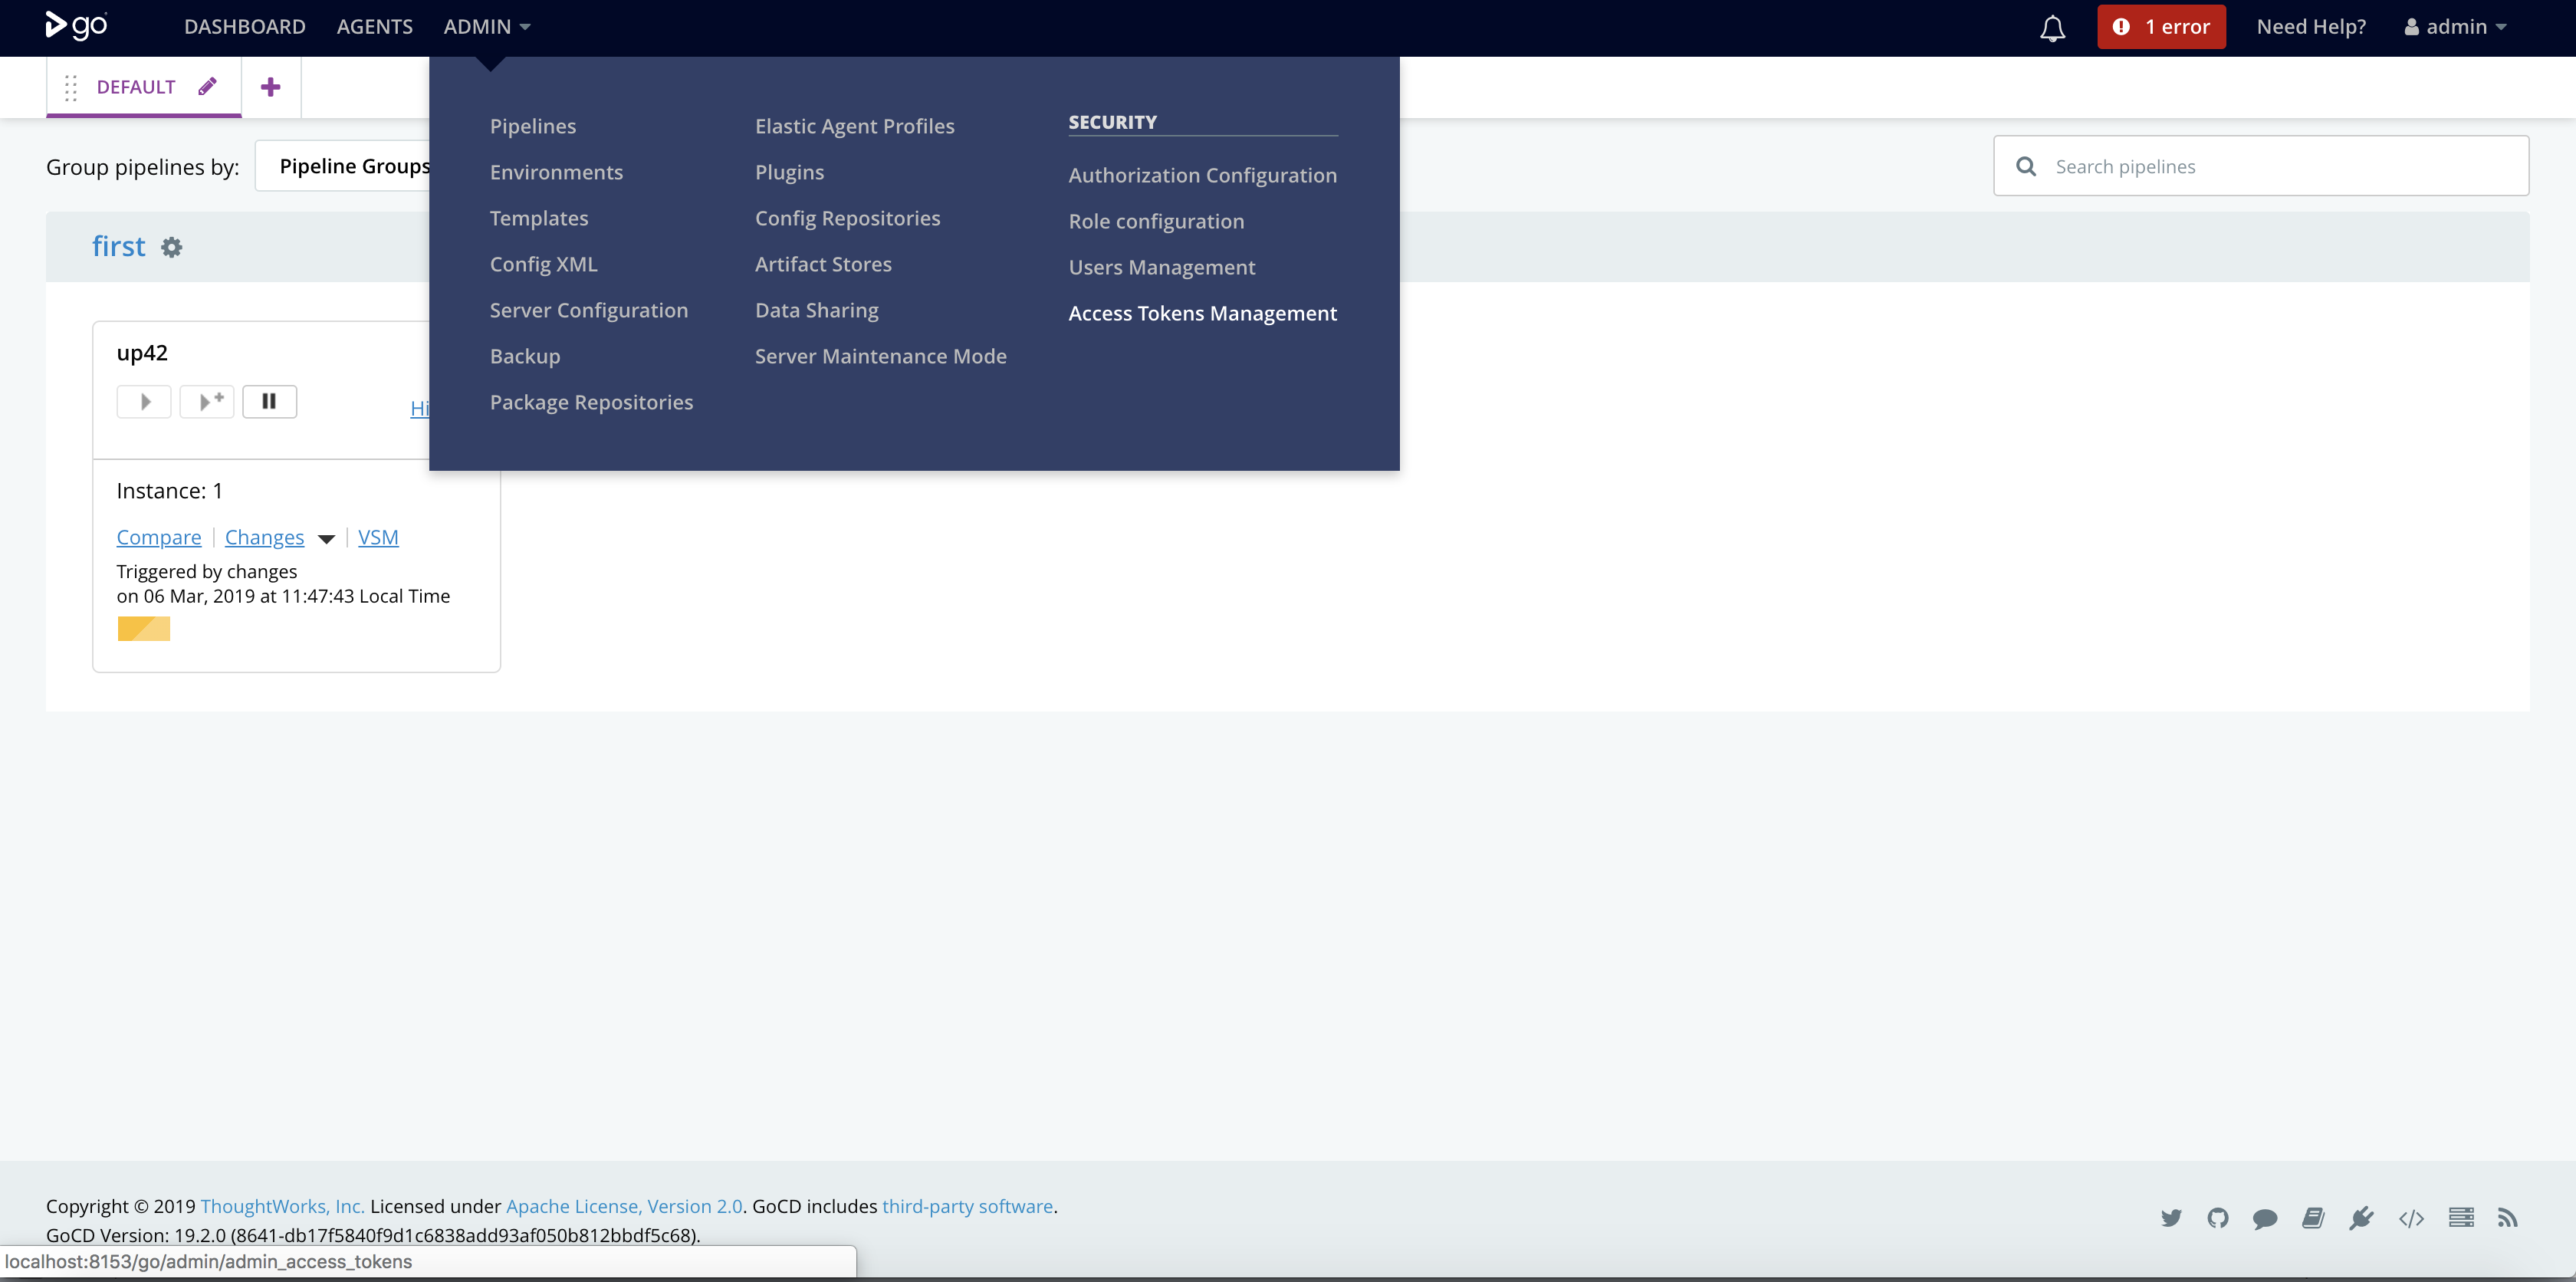Open Elastic Agent Profiles
Image resolution: width=2576 pixels, height=1282 pixels.
pos(855,126)
